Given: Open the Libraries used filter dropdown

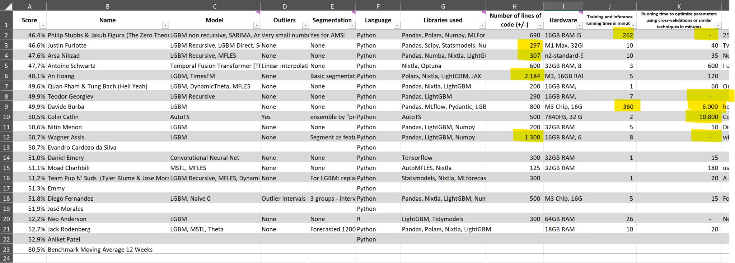Looking at the screenshot, I should coord(482,25).
